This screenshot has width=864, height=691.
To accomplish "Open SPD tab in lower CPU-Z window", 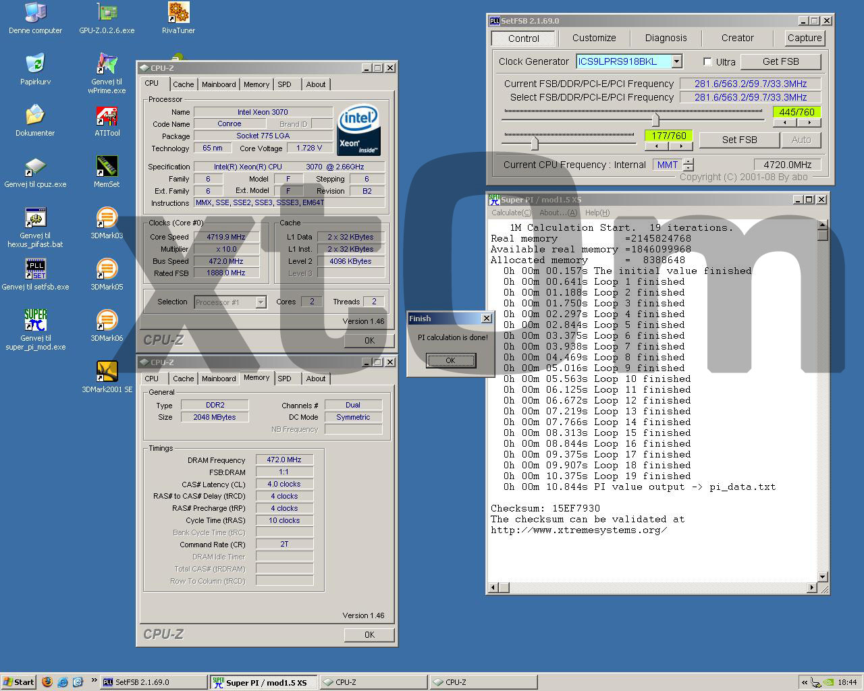I will pyautogui.click(x=285, y=379).
